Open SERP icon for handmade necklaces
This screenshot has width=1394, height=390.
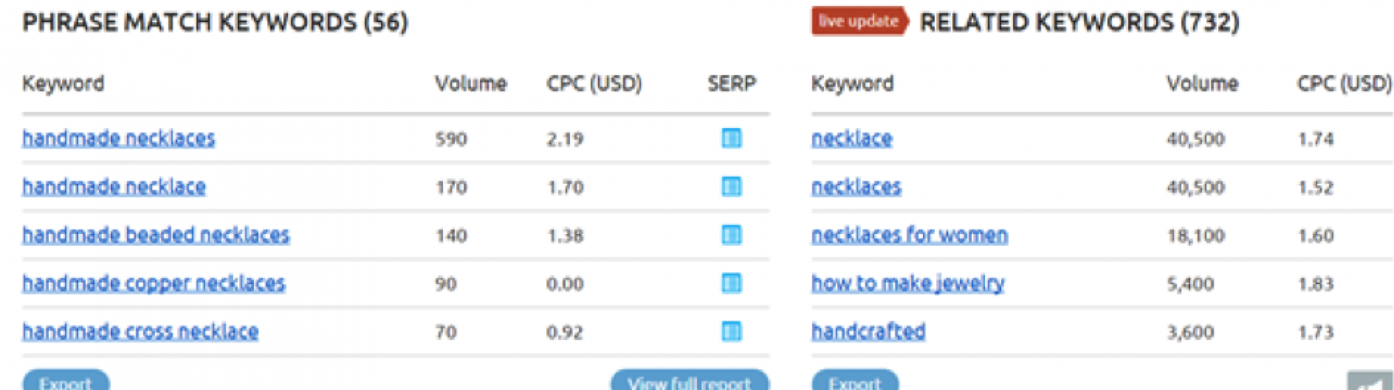tap(731, 138)
